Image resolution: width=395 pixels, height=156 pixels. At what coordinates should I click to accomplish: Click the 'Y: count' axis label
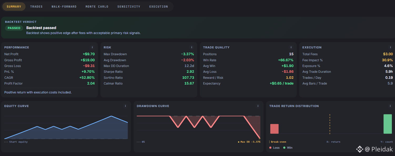click(x=387, y=142)
